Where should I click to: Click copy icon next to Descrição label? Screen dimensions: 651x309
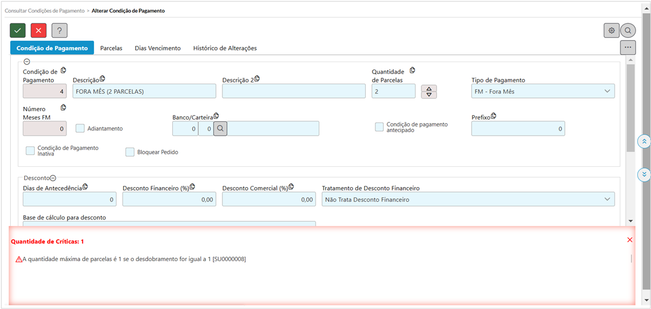[102, 79]
